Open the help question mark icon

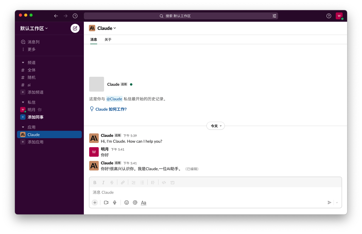click(x=329, y=16)
